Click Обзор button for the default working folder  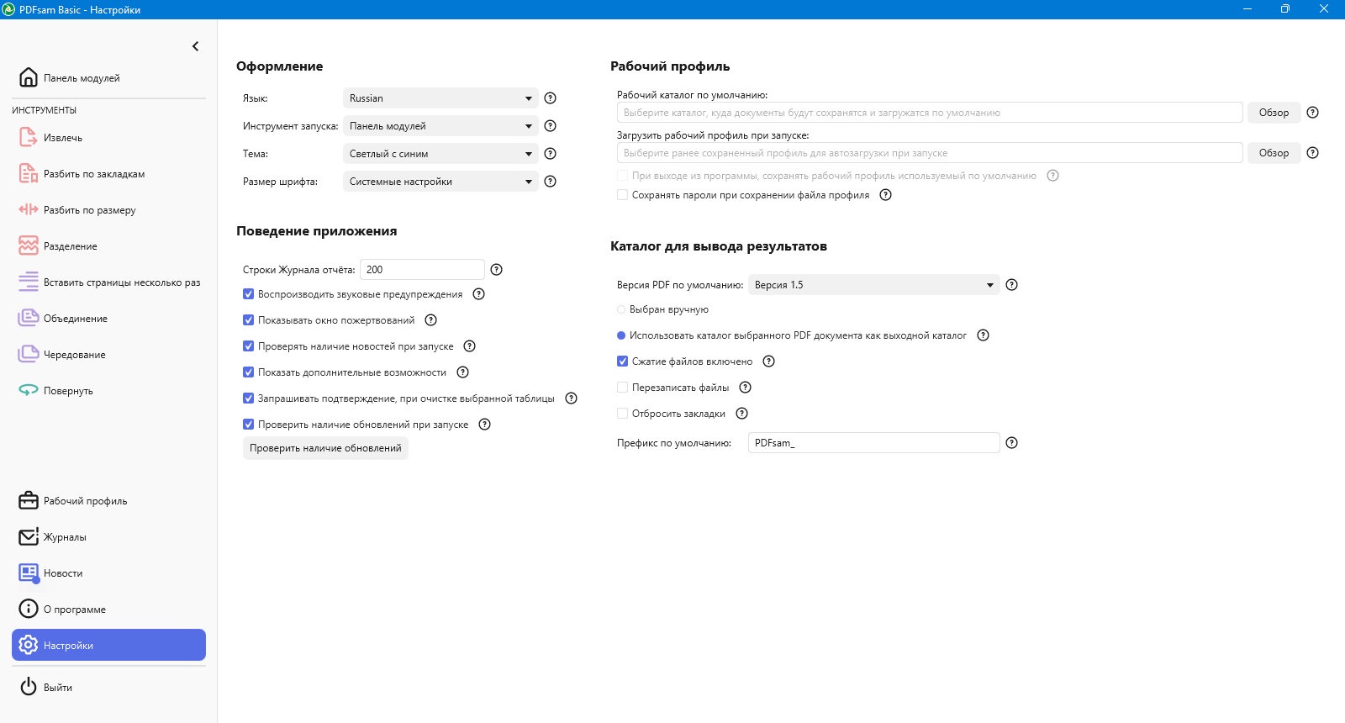[x=1274, y=113]
